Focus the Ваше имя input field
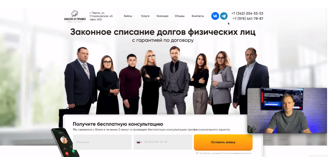 point(102,142)
